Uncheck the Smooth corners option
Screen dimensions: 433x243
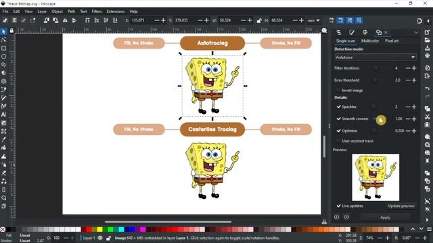click(x=338, y=119)
